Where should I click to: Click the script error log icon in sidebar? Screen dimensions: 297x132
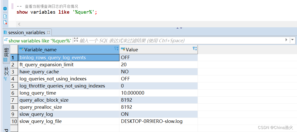pos(5,23)
